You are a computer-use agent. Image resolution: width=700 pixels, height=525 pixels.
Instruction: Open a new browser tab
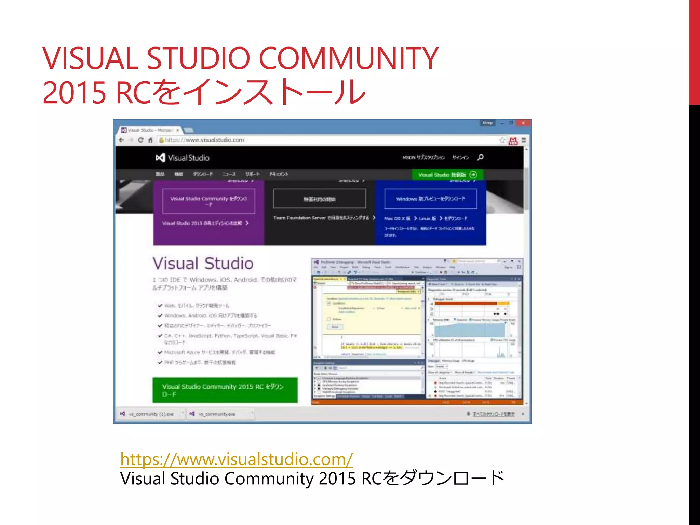click(189, 130)
